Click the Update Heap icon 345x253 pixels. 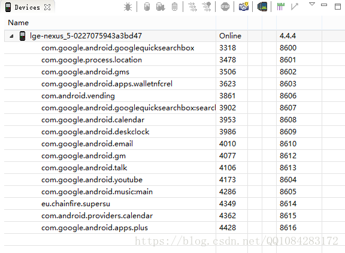pyautogui.click(x=147, y=7)
